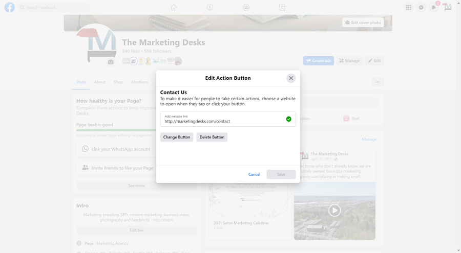Click the WhatsApp icon in health list
The image size is (461, 253).
coord(85,149)
